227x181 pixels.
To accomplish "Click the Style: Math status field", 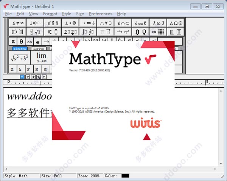I will (x=22, y=176).
